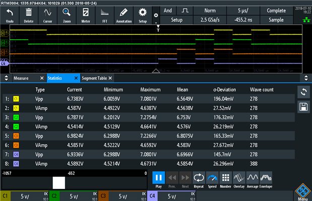The image size is (312, 201).
Task: Open the FFT analysis tool
Action: pyautogui.click(x=105, y=15)
